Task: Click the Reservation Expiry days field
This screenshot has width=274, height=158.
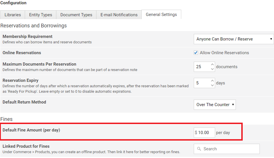Action: (201, 83)
